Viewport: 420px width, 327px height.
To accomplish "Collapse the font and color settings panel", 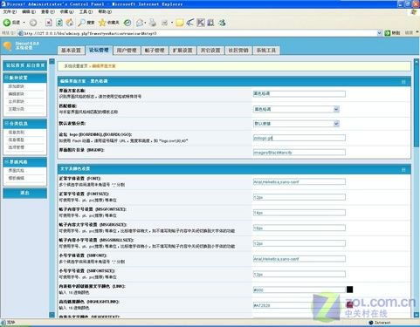I will (x=403, y=169).
